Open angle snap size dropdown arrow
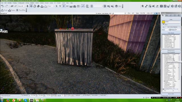Screen dimensions: 182x102 [x=85, y=6]
